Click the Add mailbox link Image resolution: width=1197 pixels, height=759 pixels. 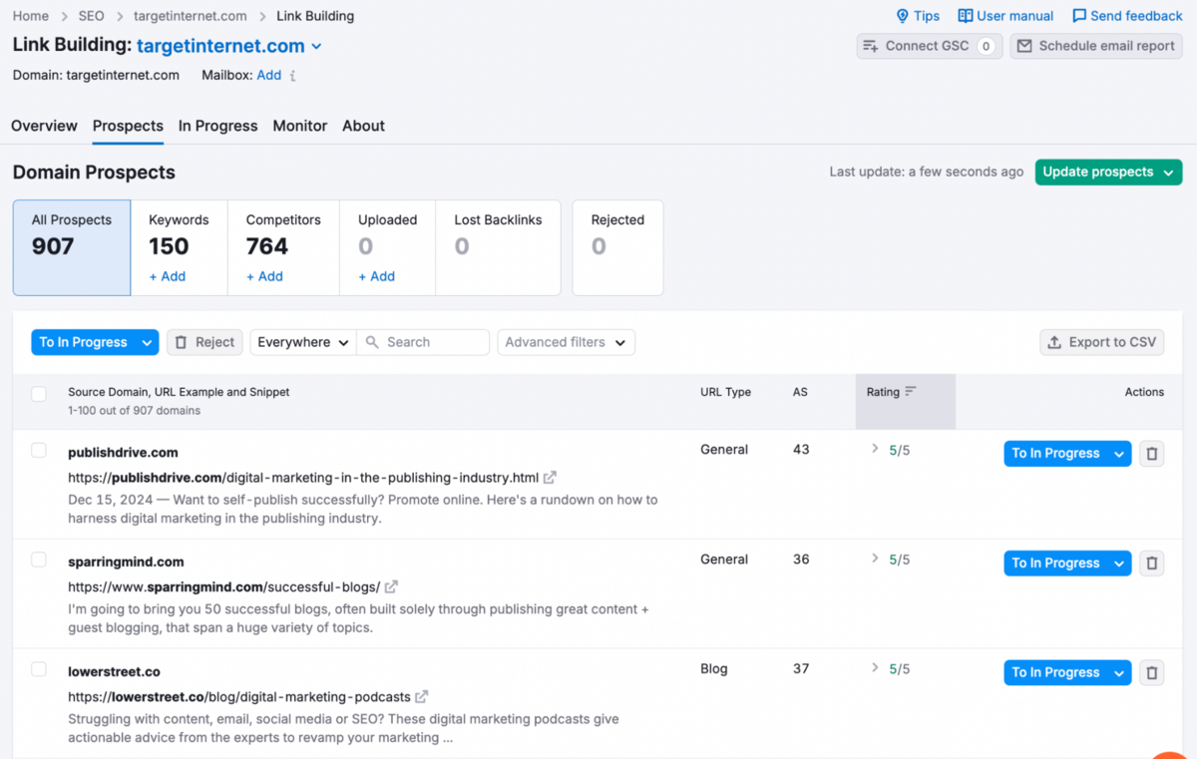pyautogui.click(x=269, y=75)
